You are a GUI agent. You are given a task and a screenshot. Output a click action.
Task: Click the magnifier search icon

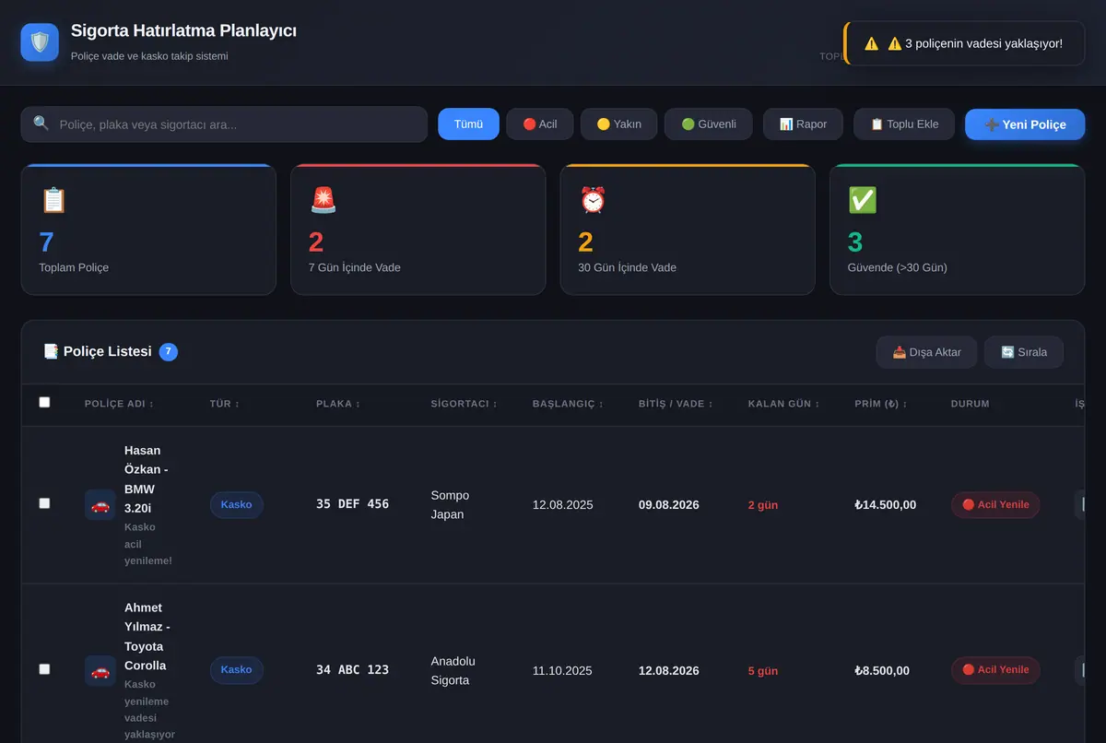click(x=41, y=124)
